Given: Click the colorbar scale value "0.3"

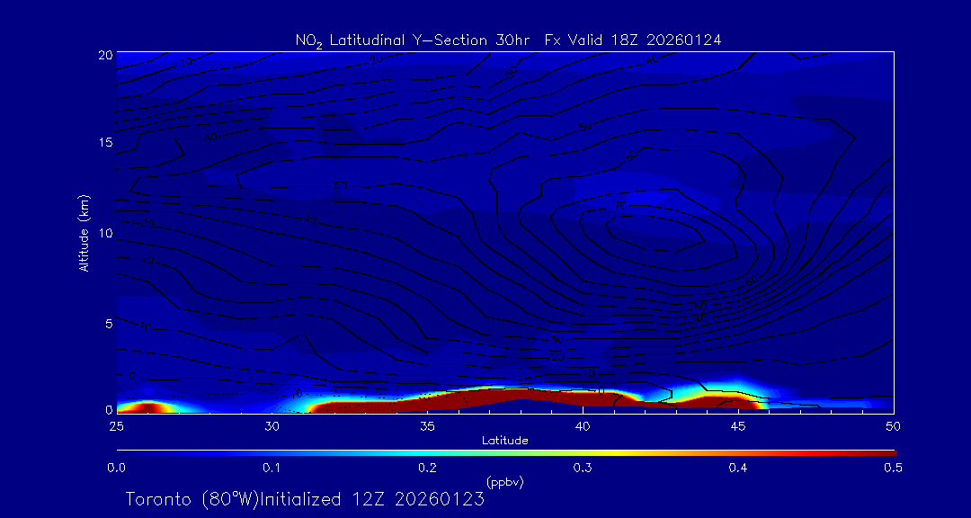Looking at the screenshot, I should click(x=583, y=468).
